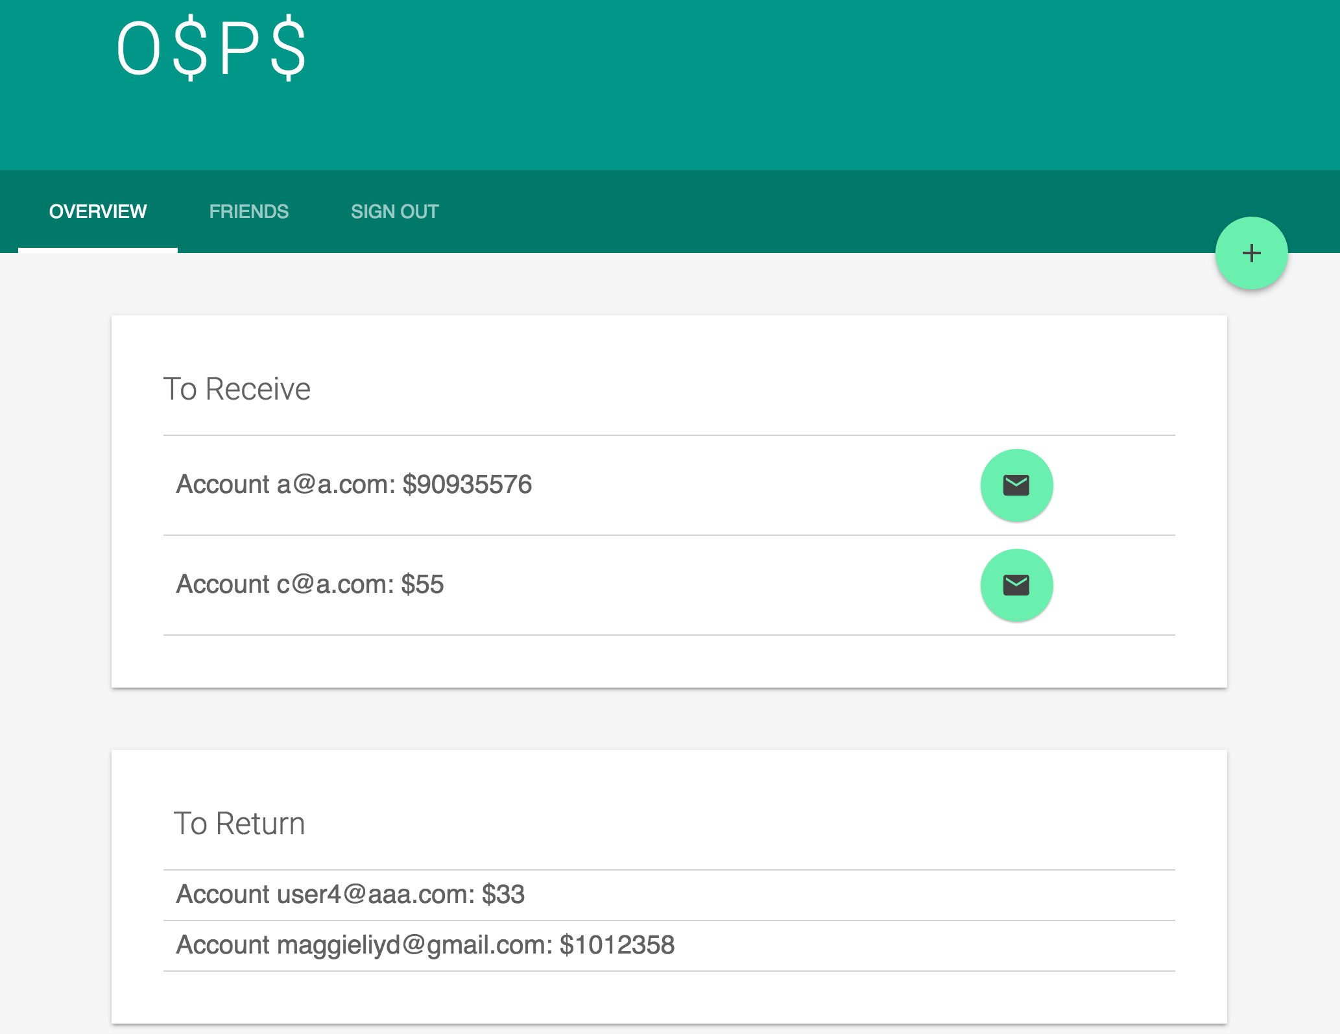1340x1034 pixels.
Task: Click the white underline beneath Overview tab
Action: (x=98, y=250)
